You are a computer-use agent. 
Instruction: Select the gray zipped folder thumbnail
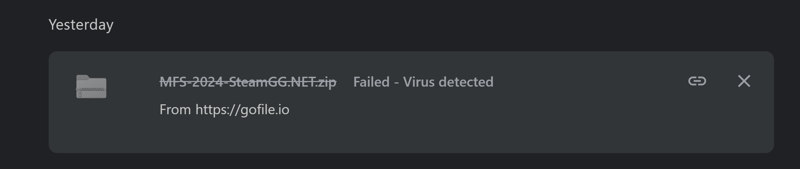click(91, 87)
